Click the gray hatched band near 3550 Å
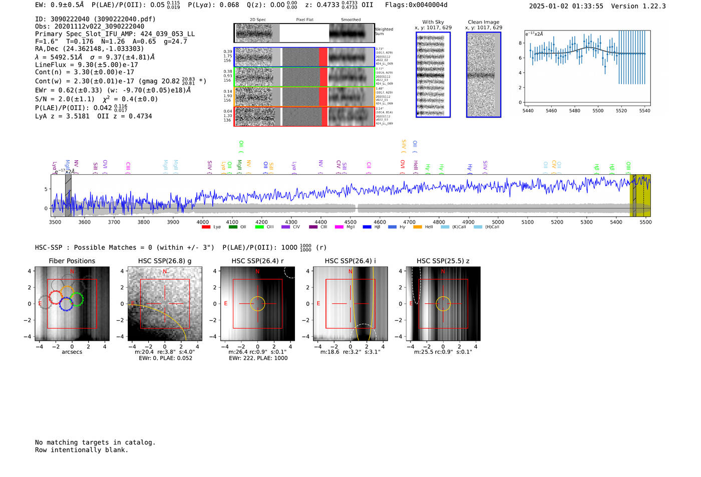 click(68, 195)
